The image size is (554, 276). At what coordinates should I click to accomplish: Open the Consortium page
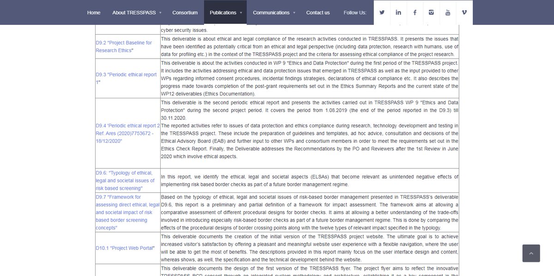[x=185, y=12]
